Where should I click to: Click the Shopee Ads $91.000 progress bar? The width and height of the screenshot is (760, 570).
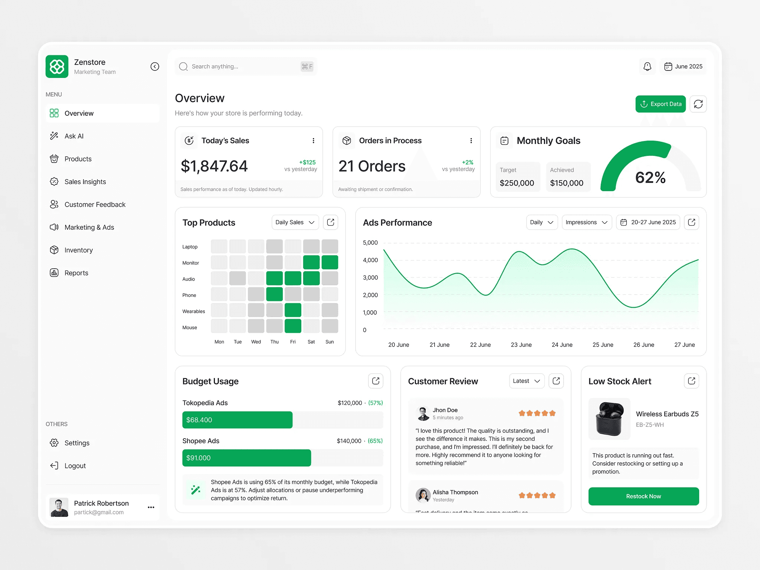pos(246,458)
